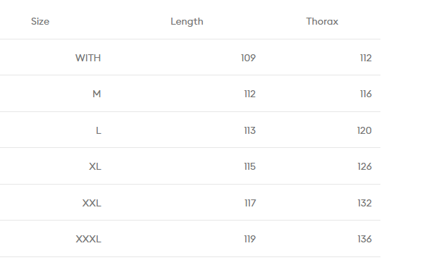Select the L size cell
The height and width of the screenshot is (260, 422).
99,130
